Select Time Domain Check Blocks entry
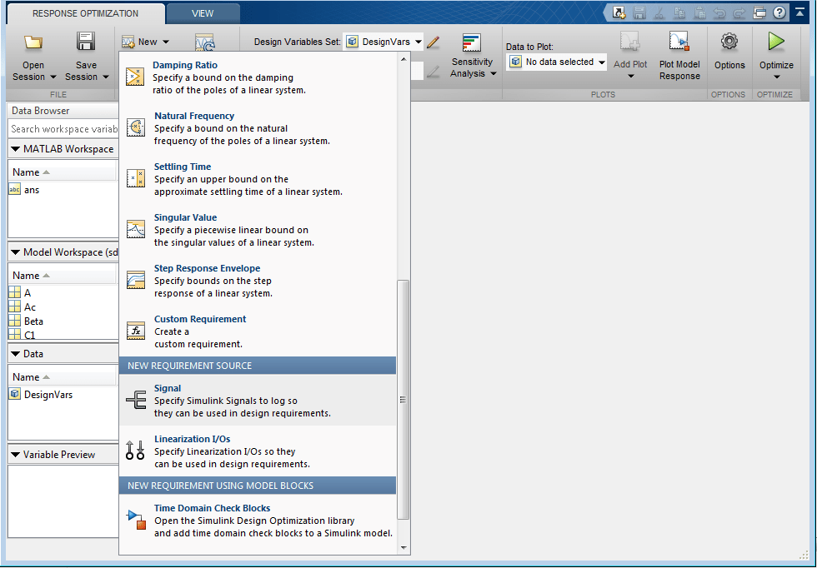Viewport: 817px width, 568px height. coord(258,520)
